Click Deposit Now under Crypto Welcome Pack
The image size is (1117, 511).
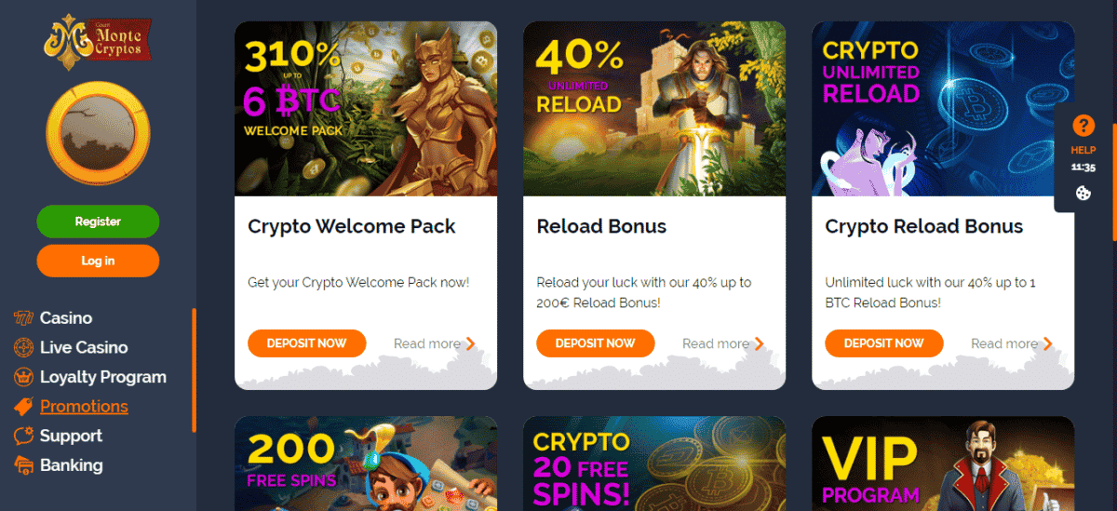pyautogui.click(x=307, y=343)
